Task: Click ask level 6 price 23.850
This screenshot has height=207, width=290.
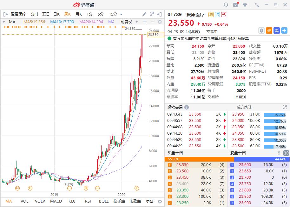Action: (x=245, y=197)
